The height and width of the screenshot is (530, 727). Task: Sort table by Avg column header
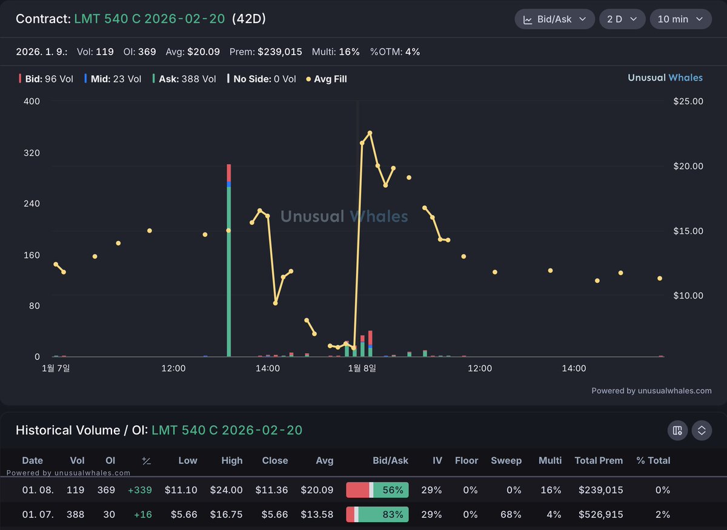pyautogui.click(x=325, y=460)
